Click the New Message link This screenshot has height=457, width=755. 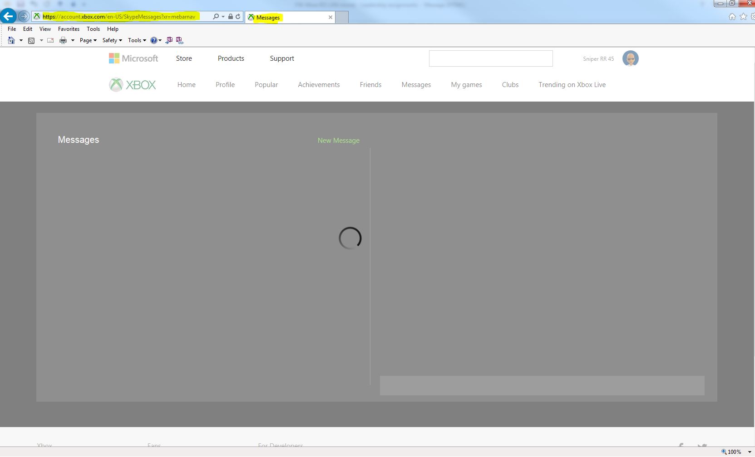[x=339, y=141]
